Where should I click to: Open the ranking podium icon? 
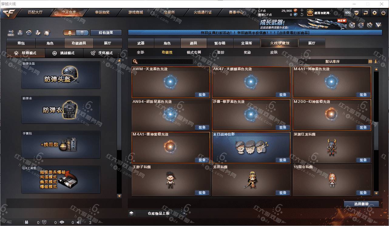(x=20, y=33)
